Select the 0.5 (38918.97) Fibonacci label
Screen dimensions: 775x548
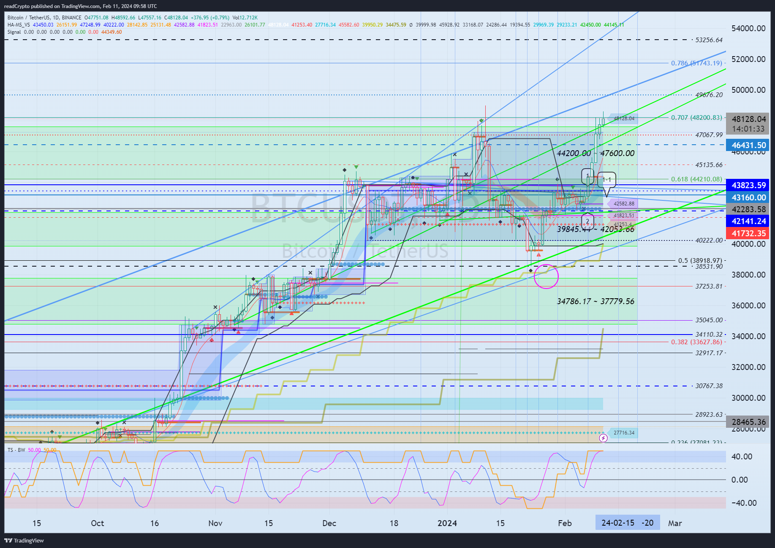[x=700, y=261]
